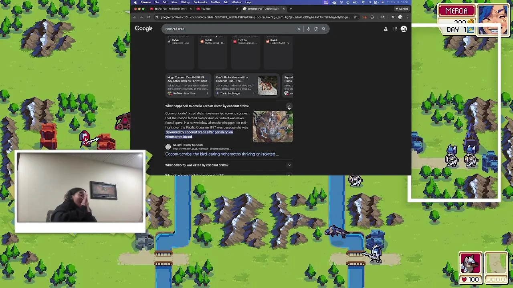Submit search with the magnifier icon

[324, 29]
